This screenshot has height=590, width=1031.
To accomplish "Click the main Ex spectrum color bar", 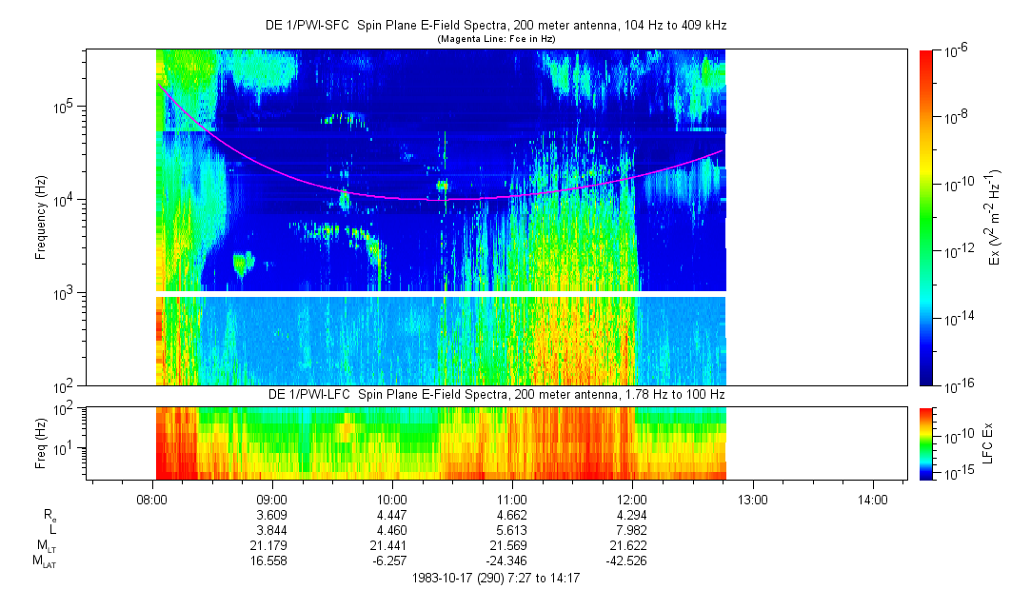I will pos(927,217).
